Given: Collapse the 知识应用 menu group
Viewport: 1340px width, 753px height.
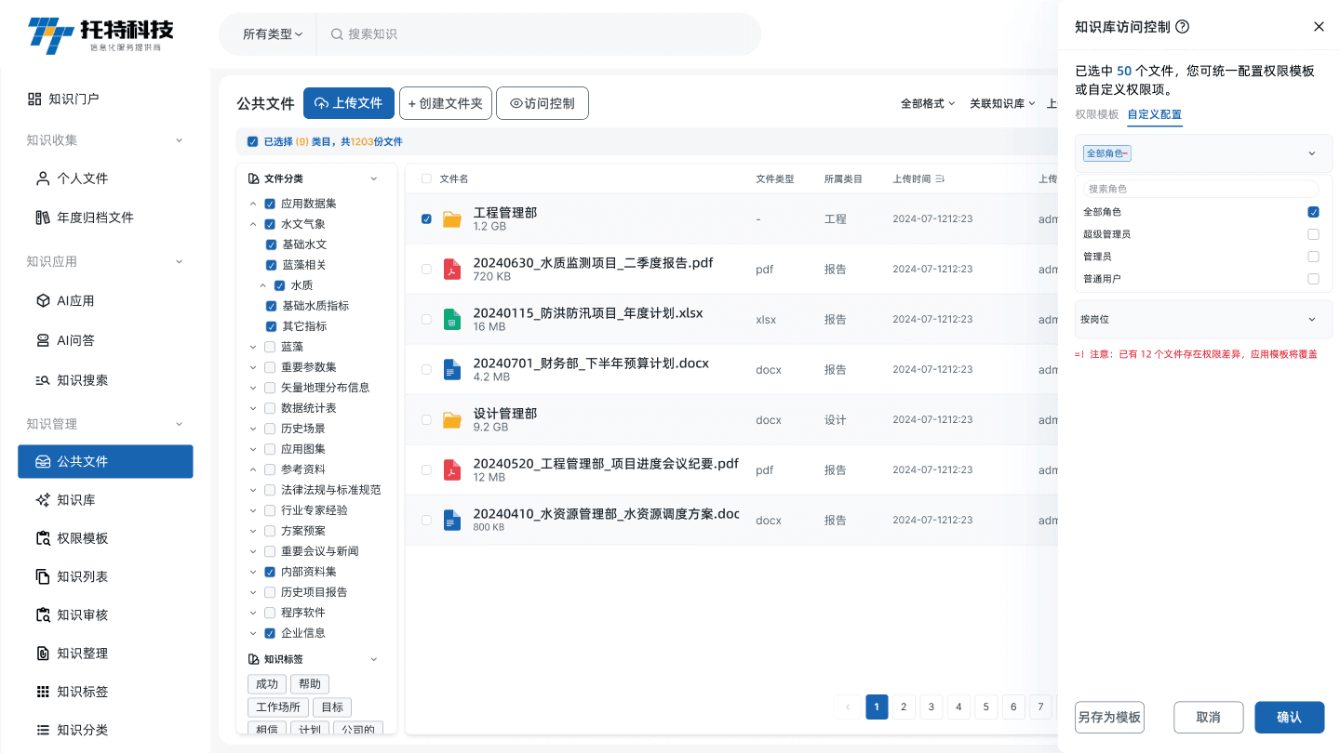Looking at the screenshot, I should 105,261.
